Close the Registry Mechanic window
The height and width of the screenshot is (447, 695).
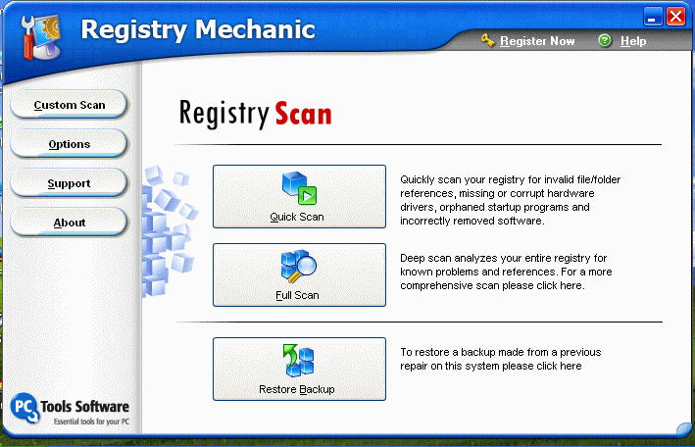pyautogui.click(x=676, y=17)
